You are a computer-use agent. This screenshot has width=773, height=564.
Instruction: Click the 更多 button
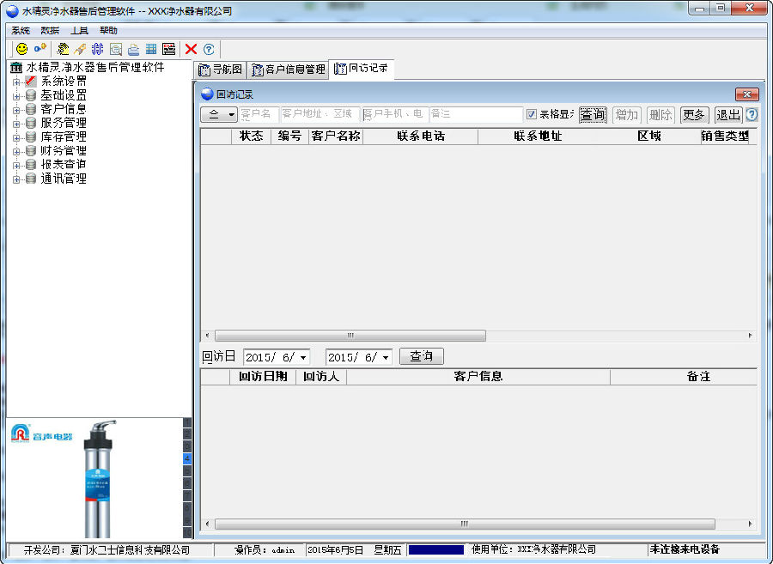tap(694, 115)
